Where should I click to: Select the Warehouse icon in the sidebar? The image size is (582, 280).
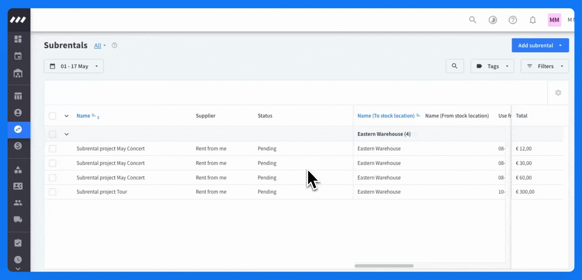(x=19, y=73)
